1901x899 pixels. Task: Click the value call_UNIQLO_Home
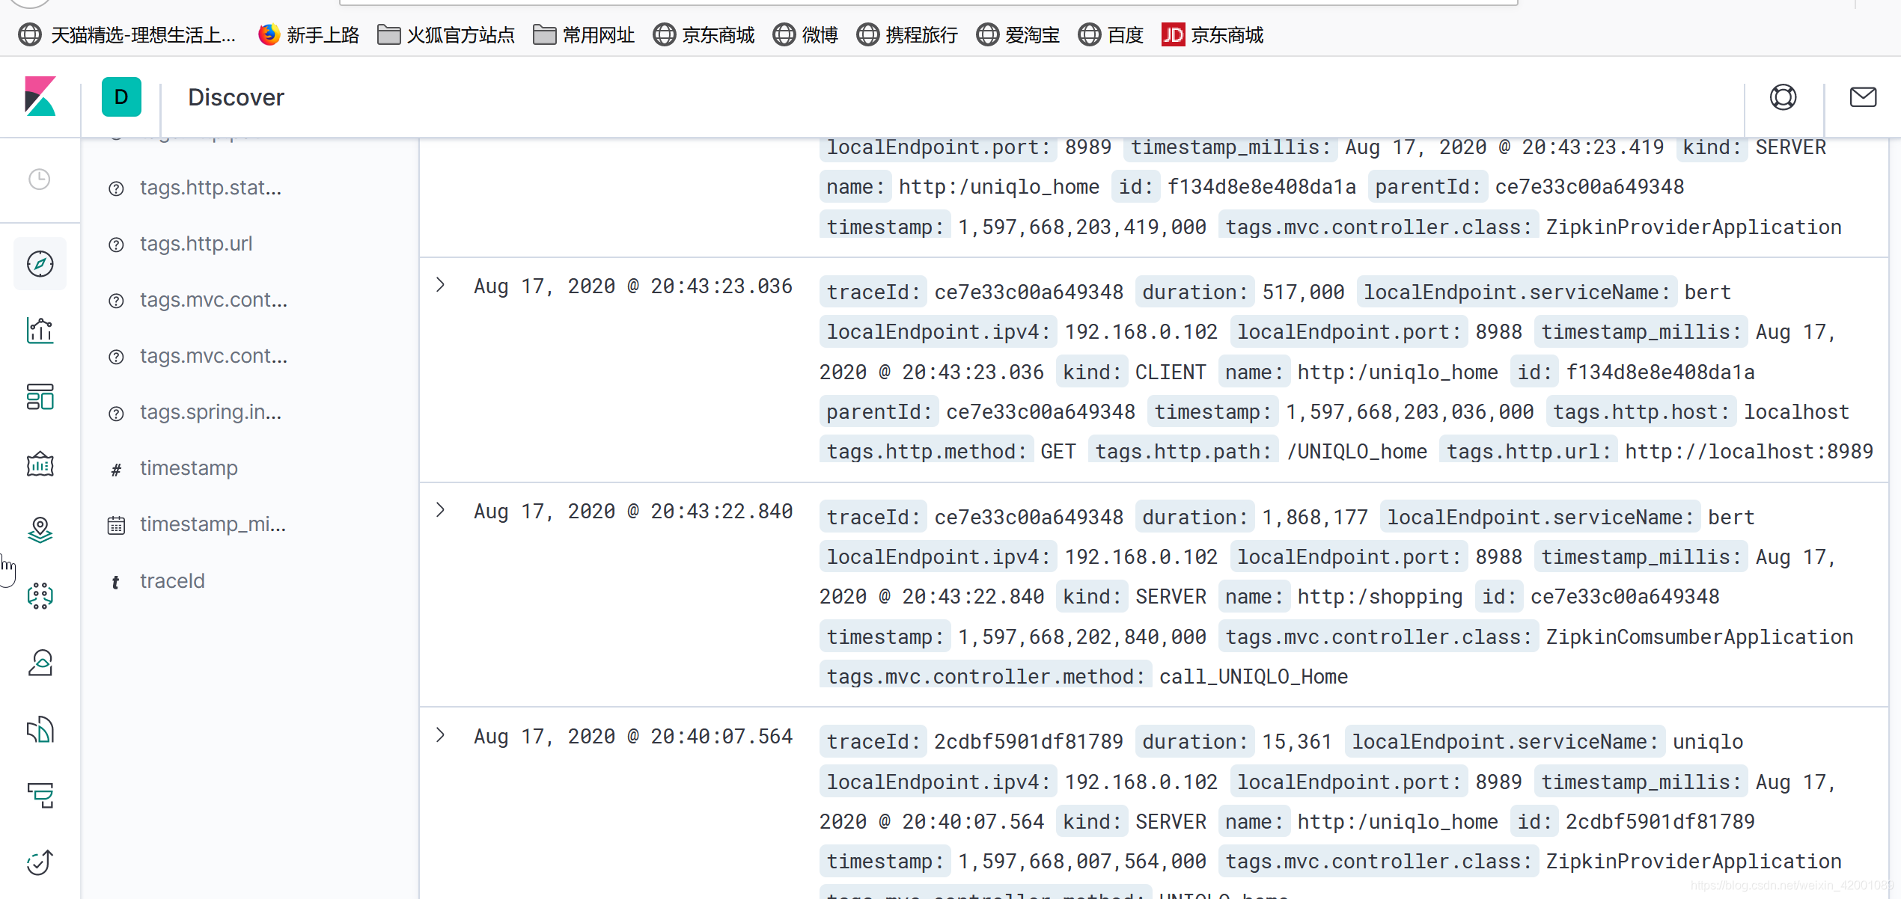tap(1254, 677)
